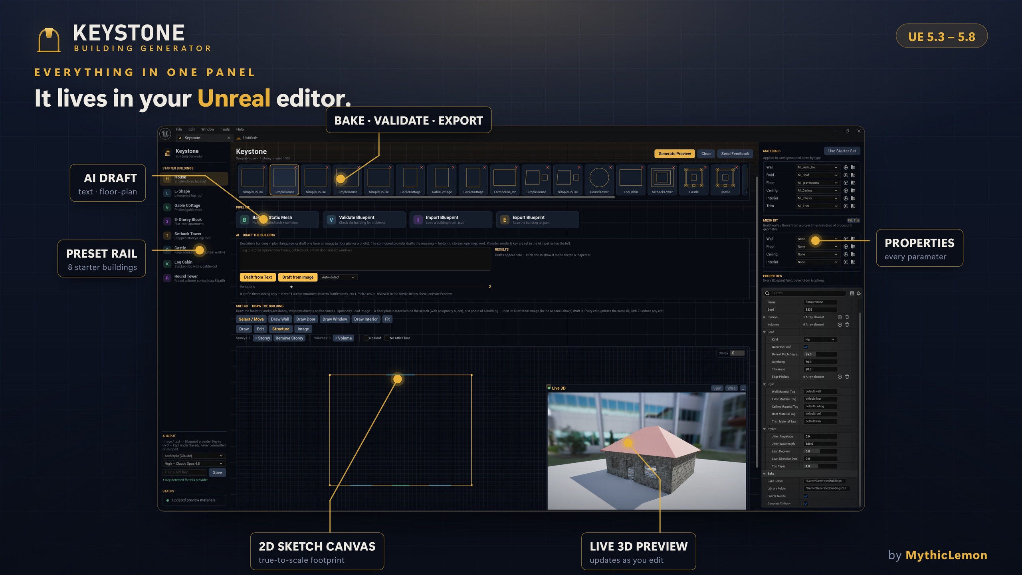This screenshot has width=1022, height=575.
Task: Browse to Ceiling material asset in Materials
Action: tap(853, 190)
